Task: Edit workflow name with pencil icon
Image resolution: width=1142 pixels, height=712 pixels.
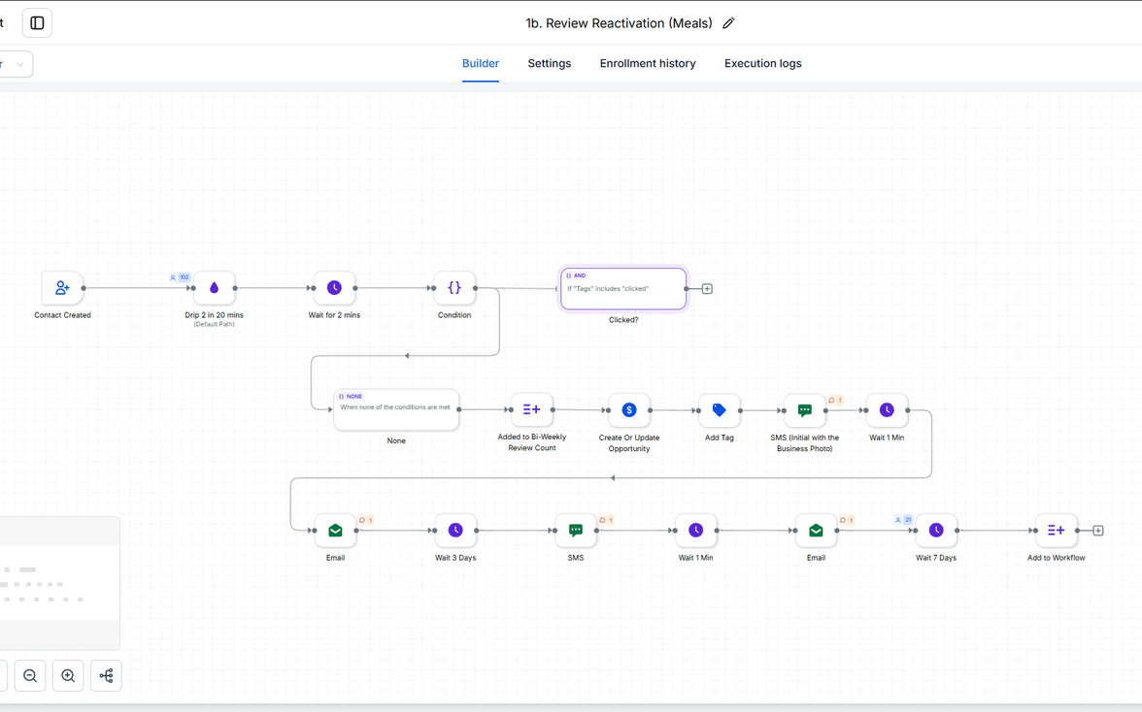Action: click(x=728, y=23)
